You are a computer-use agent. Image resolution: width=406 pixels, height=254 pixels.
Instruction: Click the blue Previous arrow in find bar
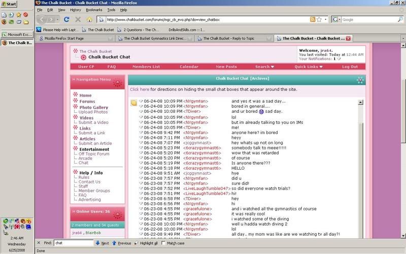(114, 243)
